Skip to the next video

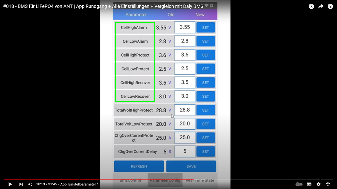pyautogui.click(x=21, y=184)
